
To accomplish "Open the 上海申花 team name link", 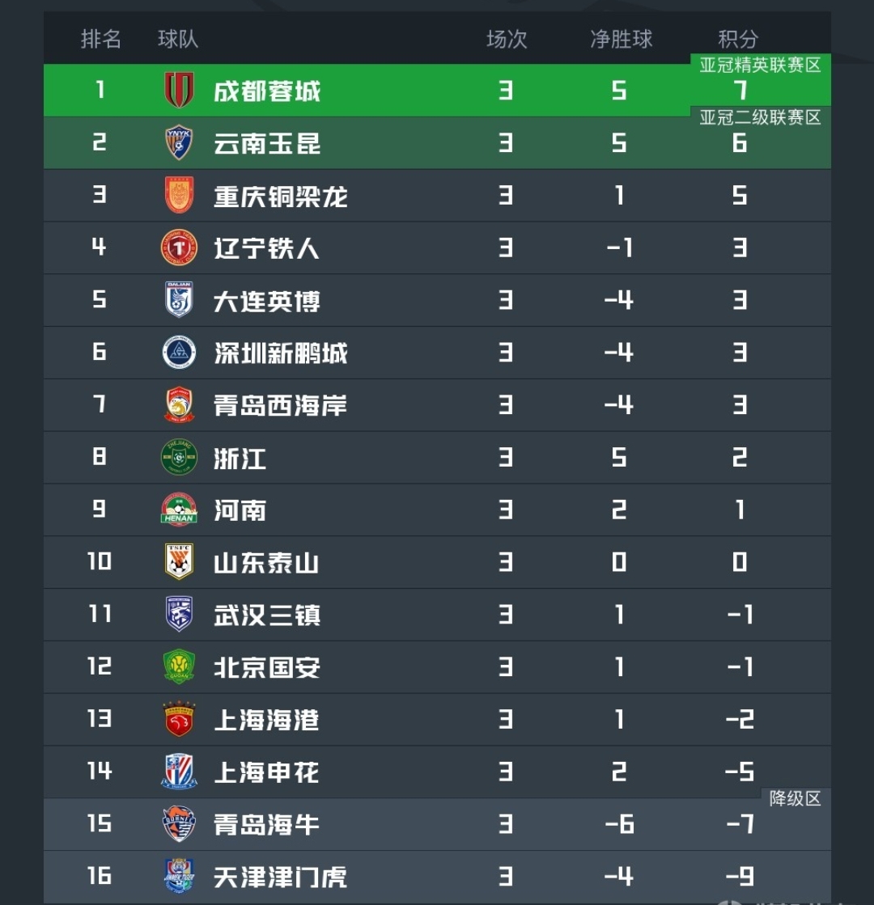I will (266, 772).
